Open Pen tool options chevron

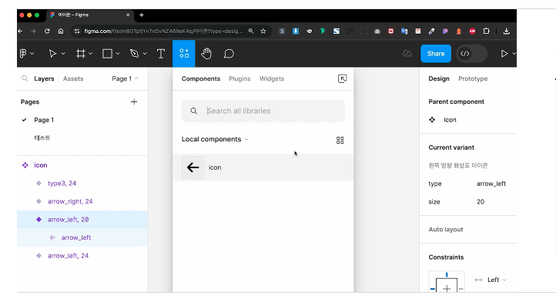tap(145, 54)
